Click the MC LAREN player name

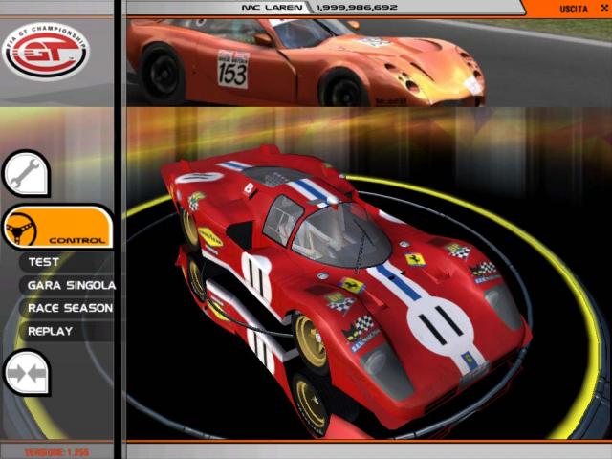(x=272, y=8)
